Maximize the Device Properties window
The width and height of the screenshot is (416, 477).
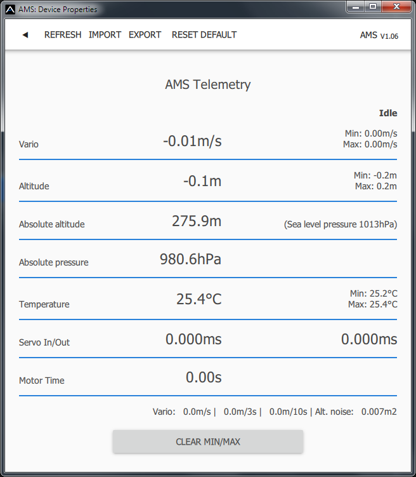tap(373, 7)
